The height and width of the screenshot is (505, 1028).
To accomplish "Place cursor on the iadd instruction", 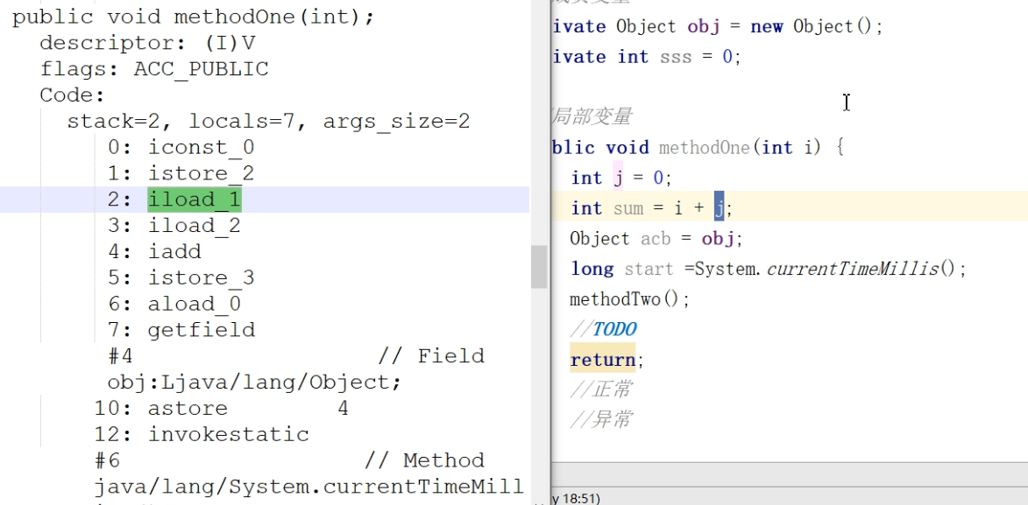I will click(174, 252).
